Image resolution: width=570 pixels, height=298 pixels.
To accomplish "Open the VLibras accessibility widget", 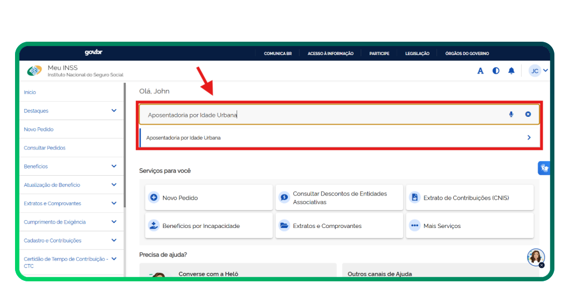I will point(544,167).
